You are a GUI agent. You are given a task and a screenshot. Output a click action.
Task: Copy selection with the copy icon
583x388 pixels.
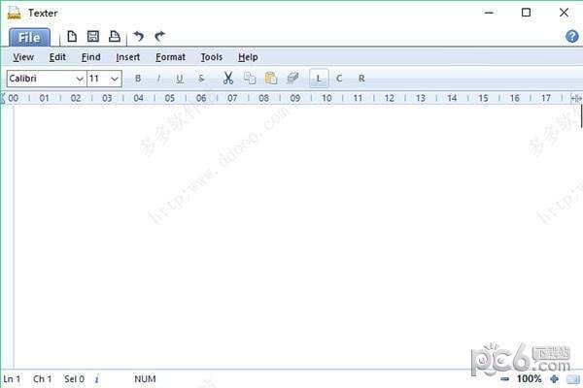(x=250, y=78)
